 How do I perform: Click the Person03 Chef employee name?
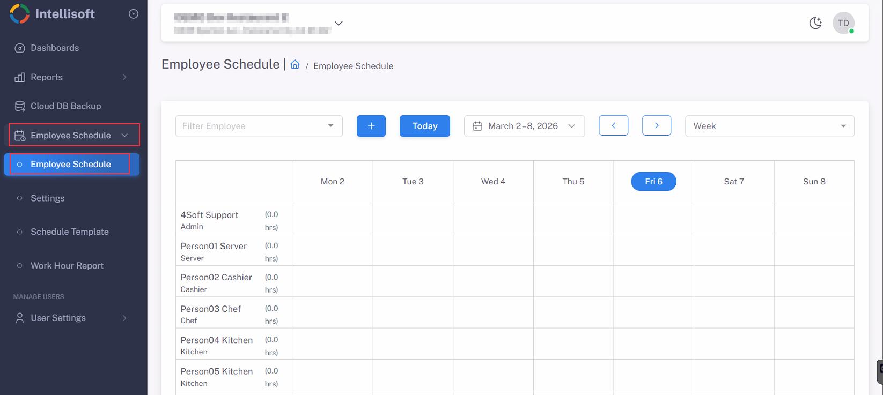pyautogui.click(x=211, y=309)
